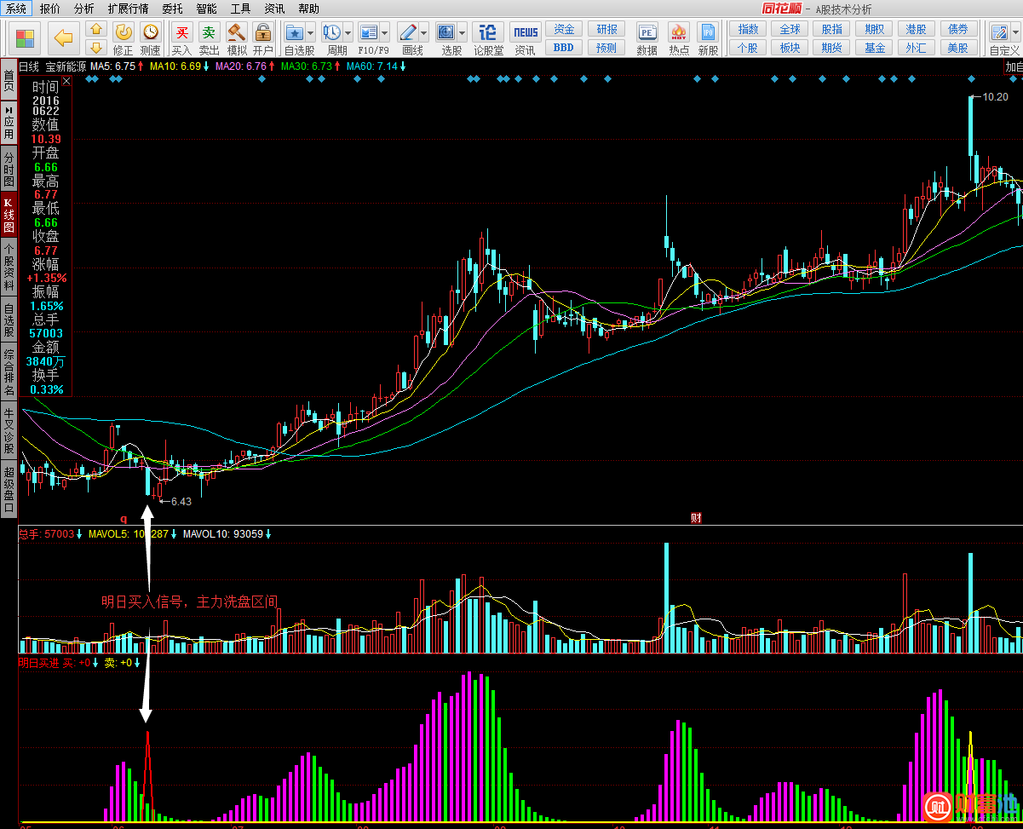
Task: Click the red q marker below candles
Action: pos(123,517)
